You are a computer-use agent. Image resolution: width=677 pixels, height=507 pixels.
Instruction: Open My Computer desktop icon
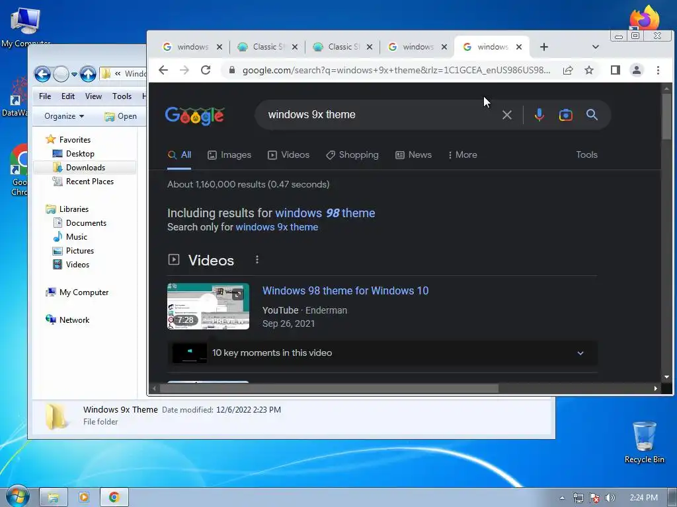pos(26,26)
